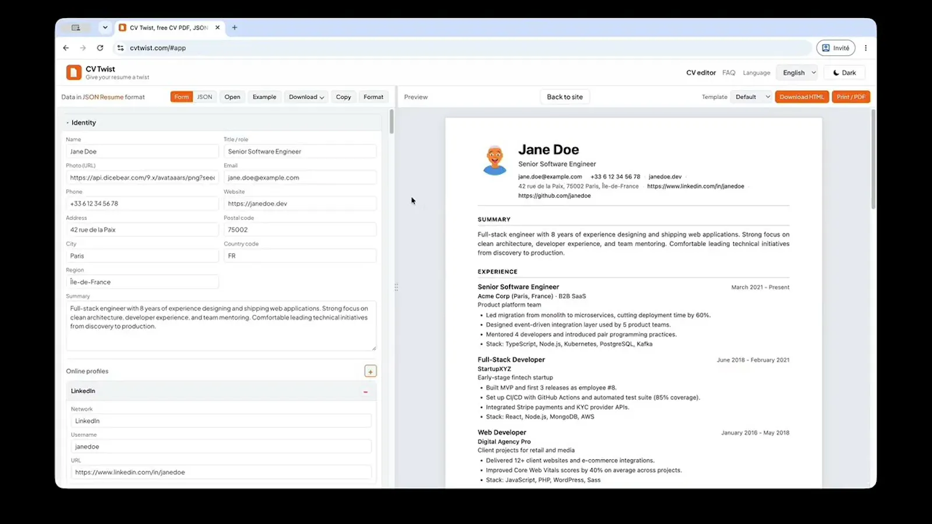Viewport: 932px width, 524px height.
Task: Open the Download dropdown menu
Action: tap(306, 97)
